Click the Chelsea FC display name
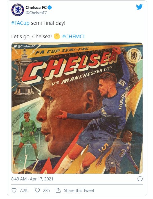 (36, 8)
